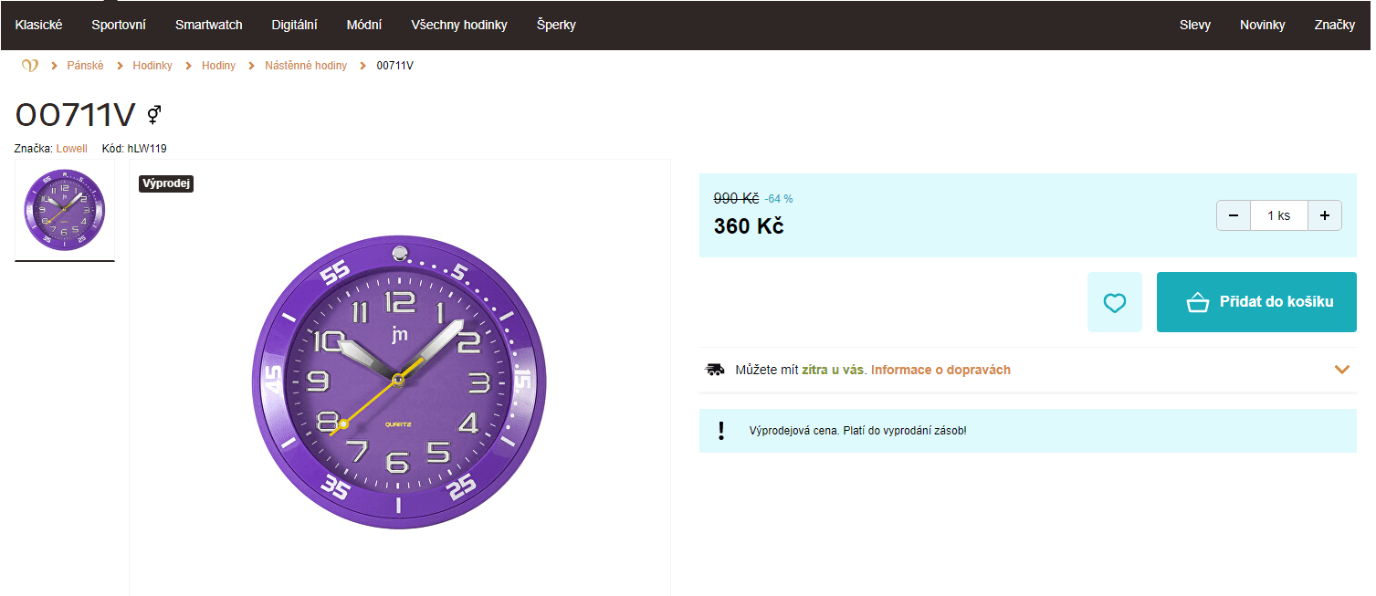Add product to wishlist with heart icon
This screenshot has height=596, width=1376.
click(1114, 302)
